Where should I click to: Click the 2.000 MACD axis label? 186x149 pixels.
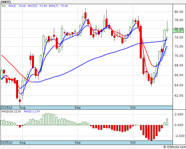(x=179, y=114)
